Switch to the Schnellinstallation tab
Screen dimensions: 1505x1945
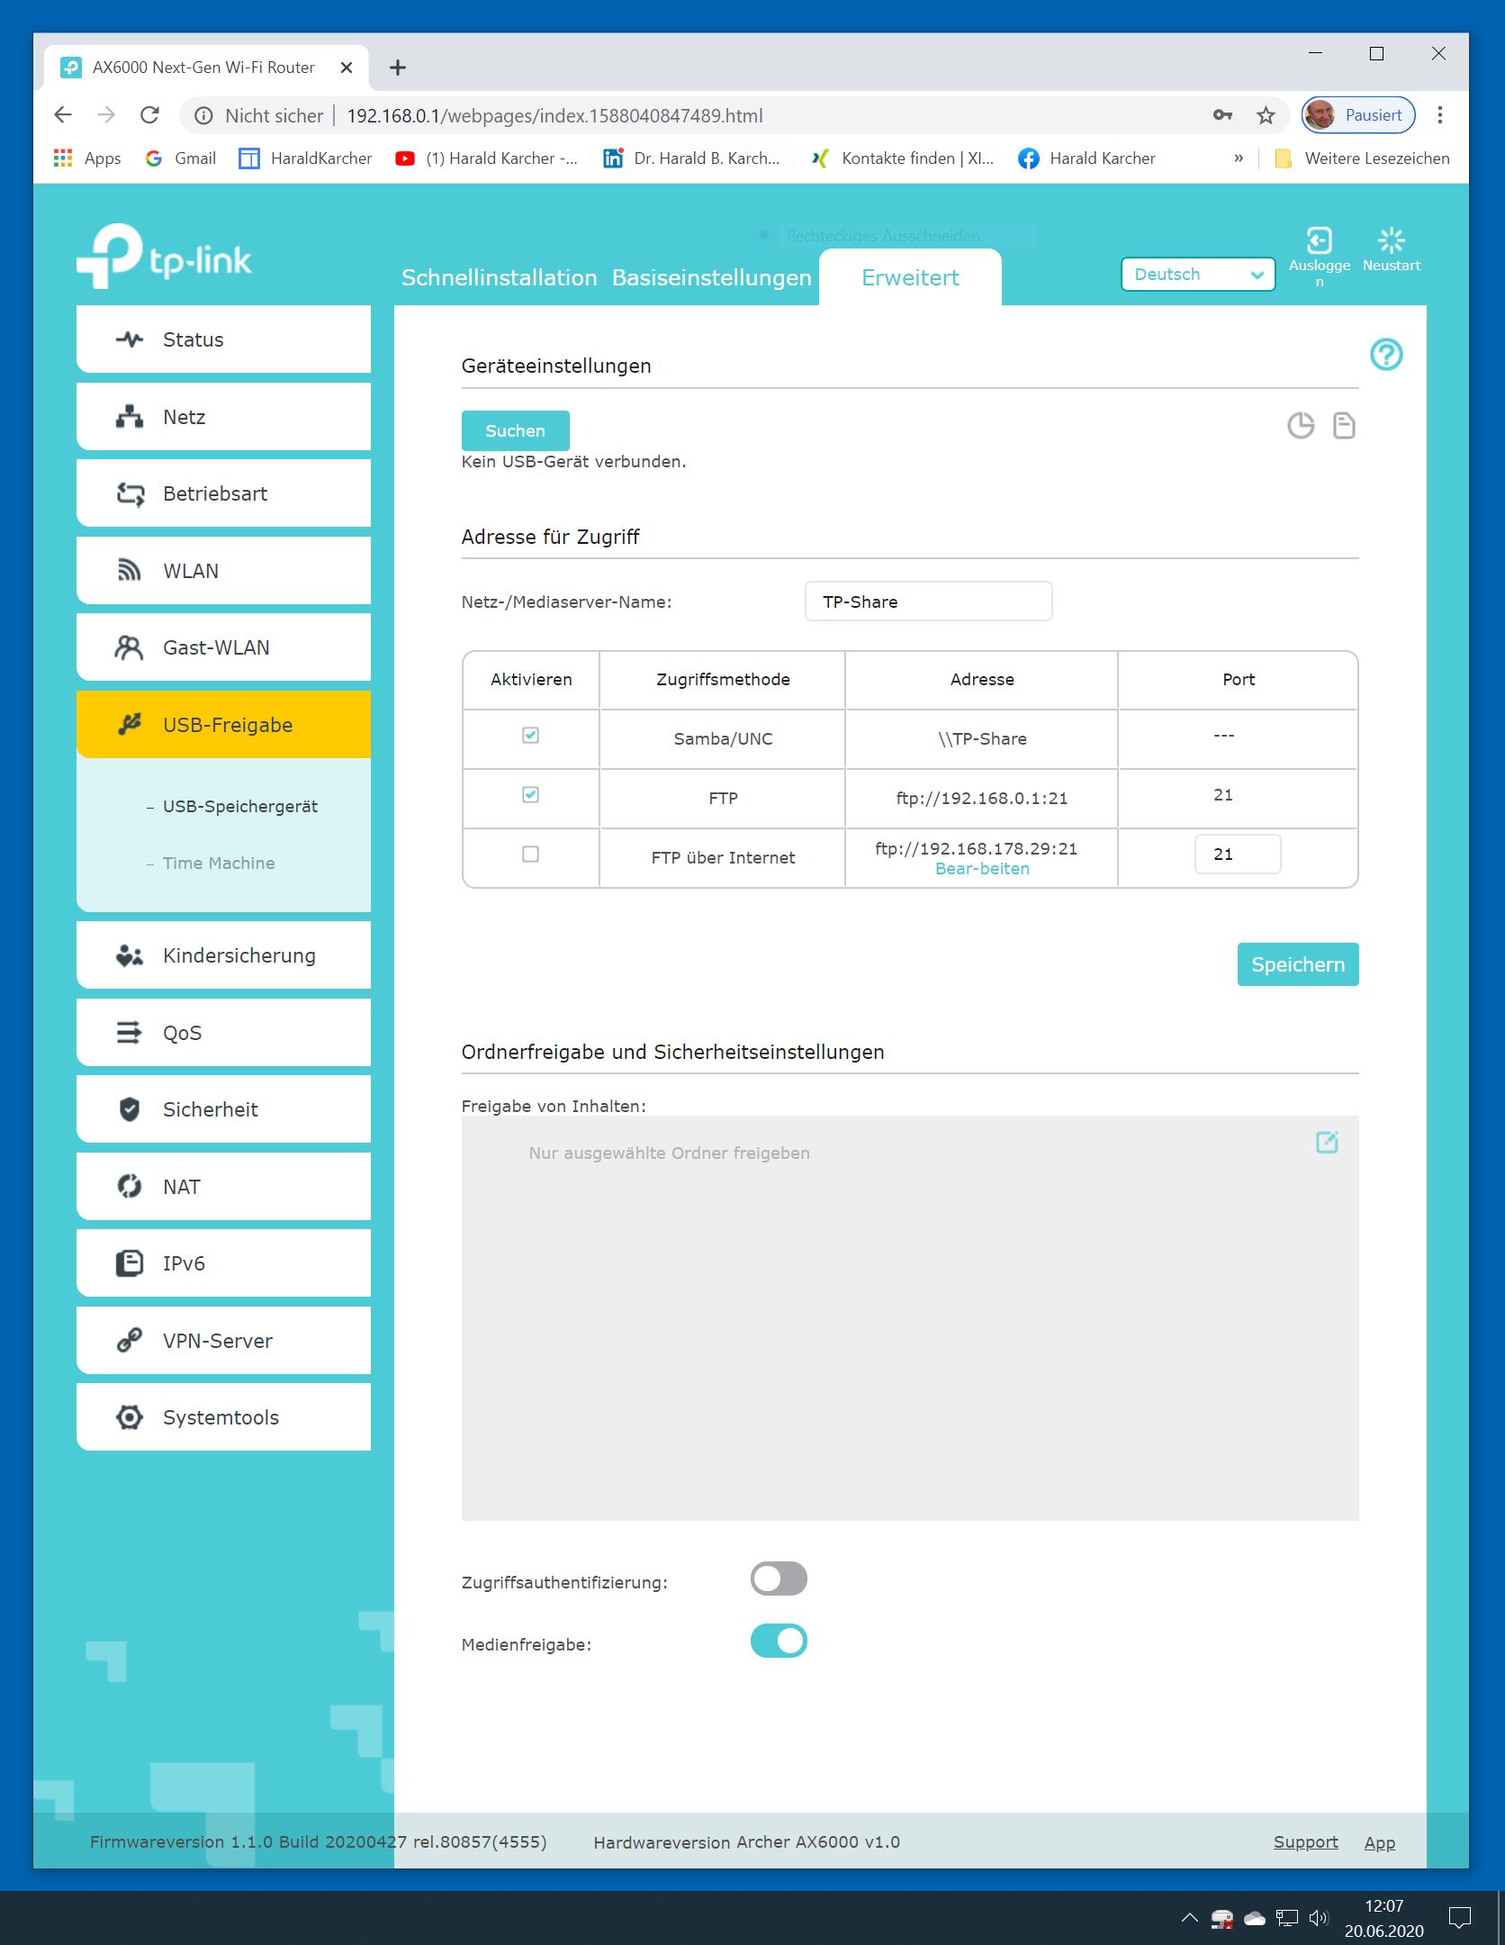[500, 278]
